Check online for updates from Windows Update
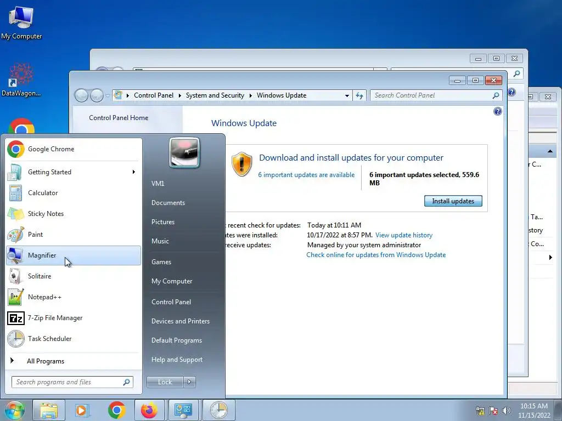 click(376, 255)
